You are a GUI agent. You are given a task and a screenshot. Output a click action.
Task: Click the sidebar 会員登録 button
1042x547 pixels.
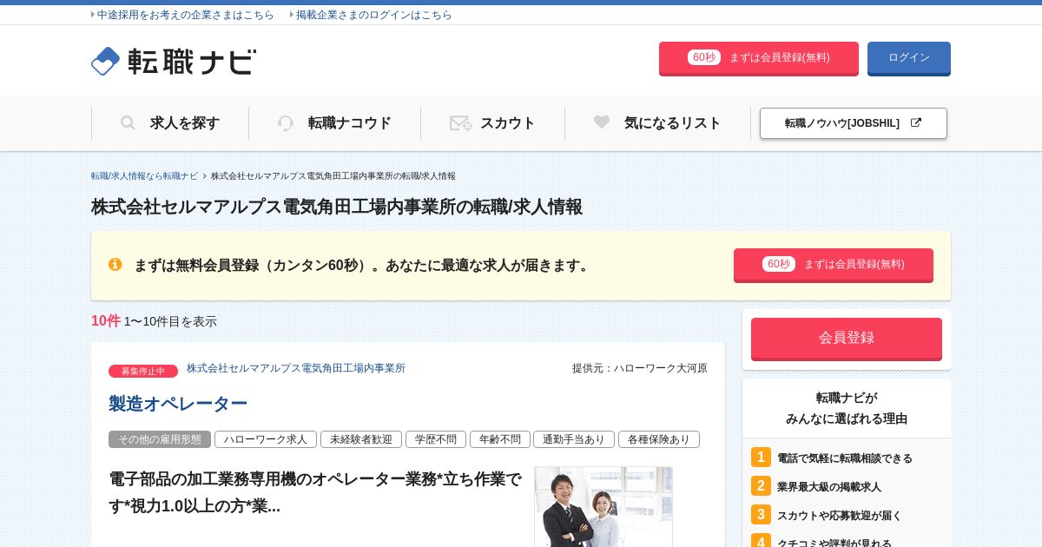click(x=847, y=339)
